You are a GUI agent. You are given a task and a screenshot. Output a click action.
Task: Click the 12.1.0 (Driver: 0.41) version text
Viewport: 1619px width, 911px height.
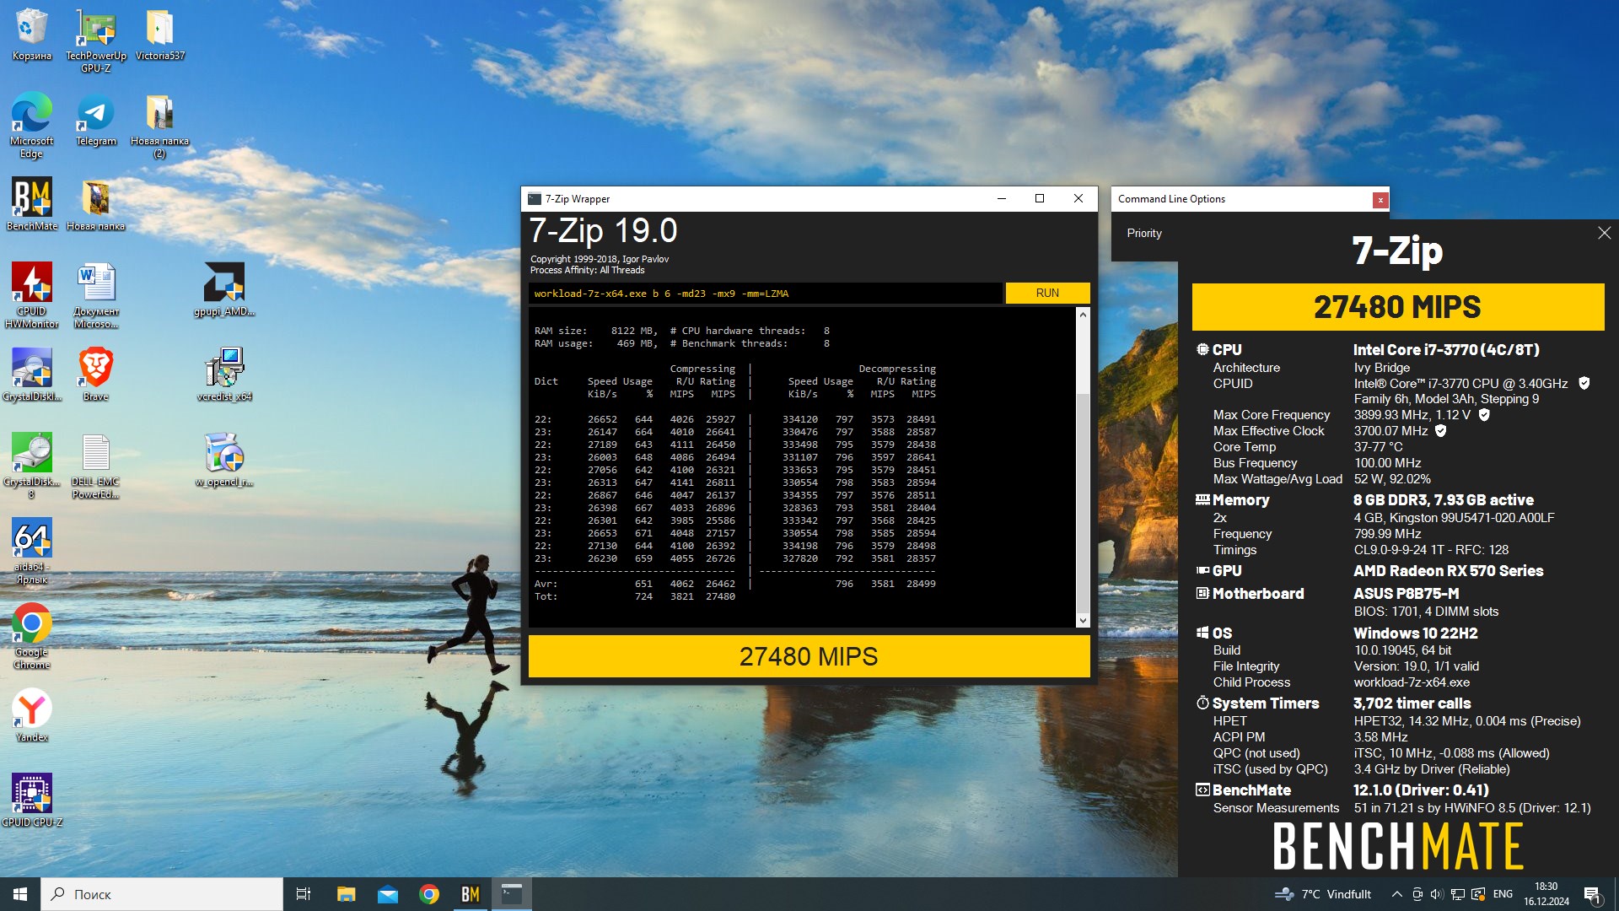pos(1421,790)
